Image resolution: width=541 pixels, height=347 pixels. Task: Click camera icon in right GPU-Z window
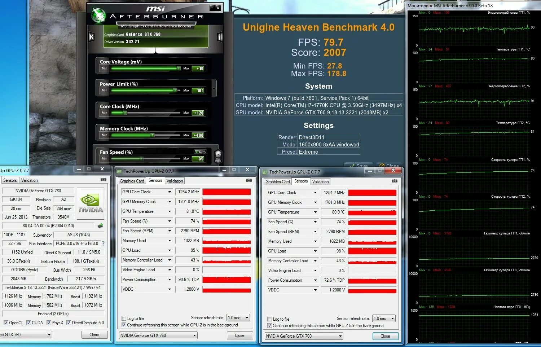tap(395, 181)
